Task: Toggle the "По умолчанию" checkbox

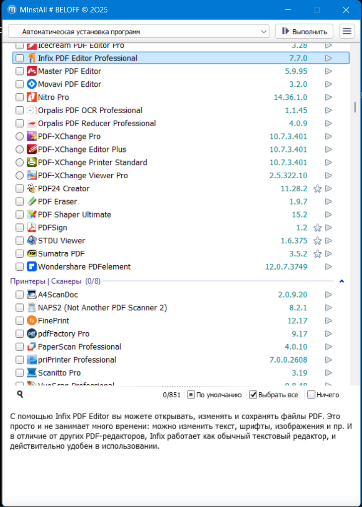Action: pos(191,395)
